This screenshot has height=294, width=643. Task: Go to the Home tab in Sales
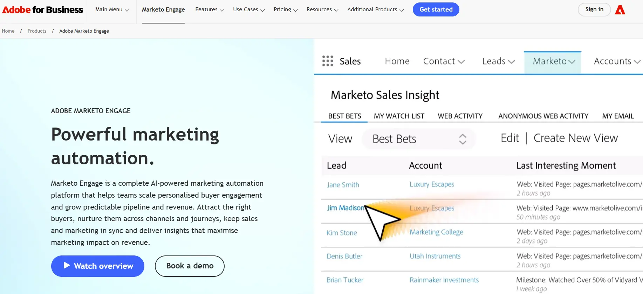coord(397,61)
